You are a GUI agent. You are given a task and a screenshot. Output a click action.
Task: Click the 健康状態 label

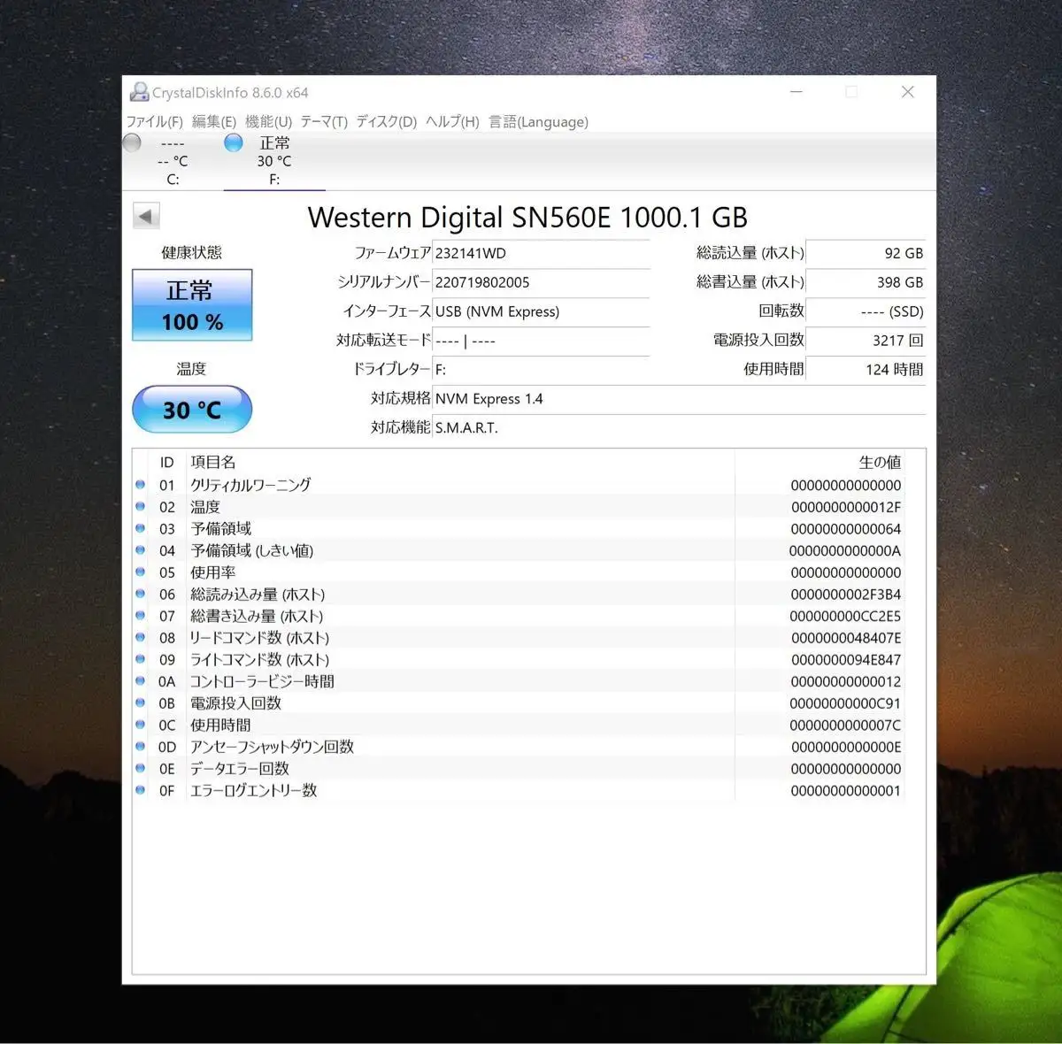click(191, 253)
